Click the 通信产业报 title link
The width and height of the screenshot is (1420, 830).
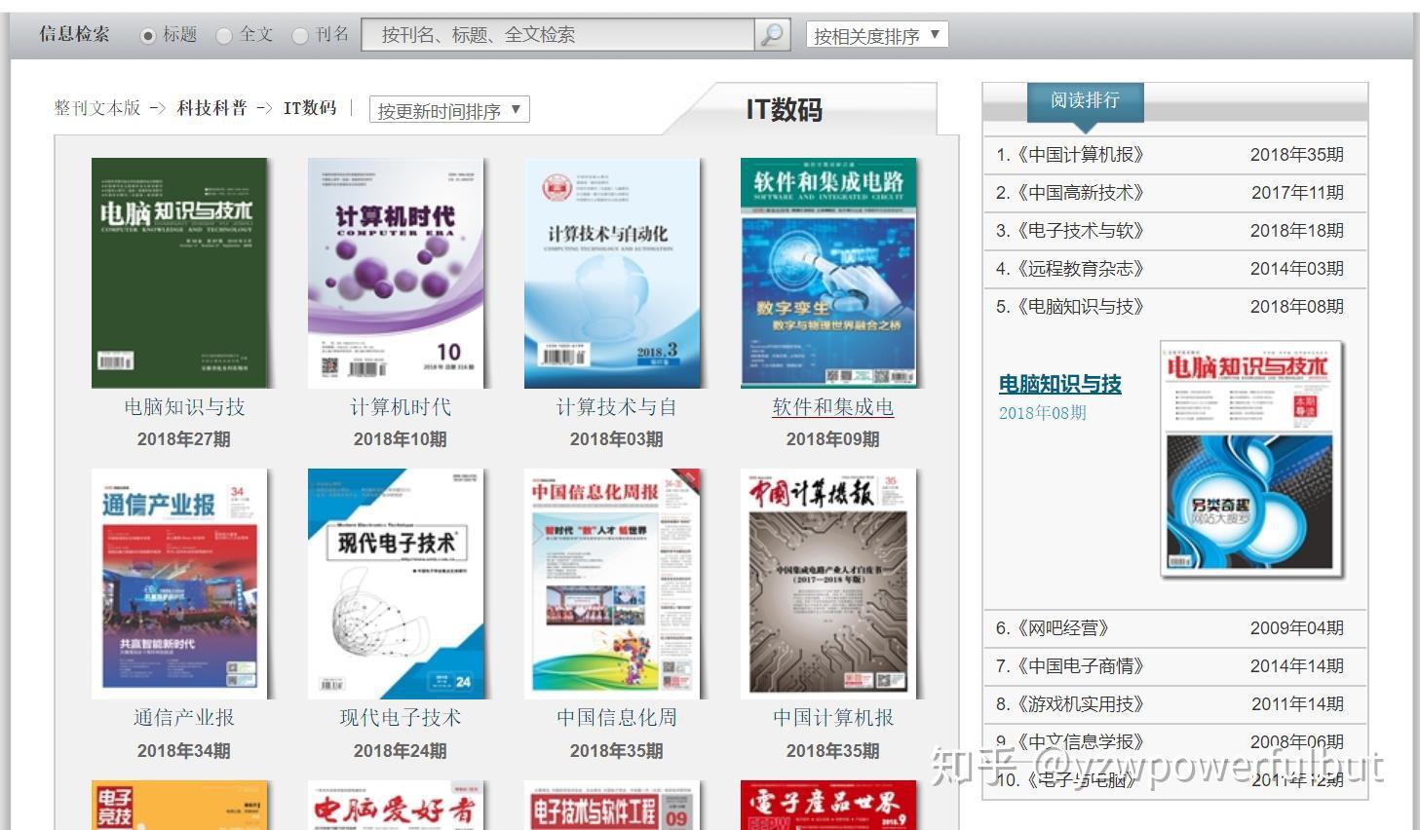pos(184,718)
